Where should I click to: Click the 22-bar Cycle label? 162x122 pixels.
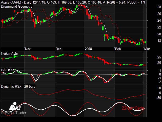click(133, 108)
